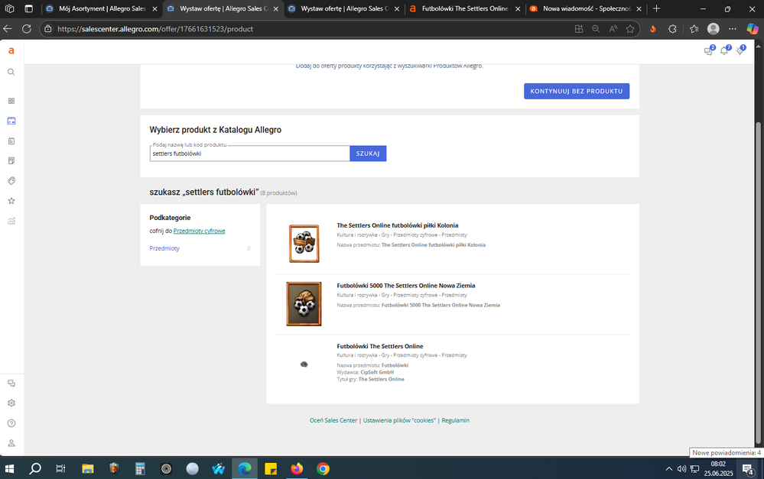Follow the Przedmioty cyfrowe link
Screen dimensions: 764x479
point(200,231)
